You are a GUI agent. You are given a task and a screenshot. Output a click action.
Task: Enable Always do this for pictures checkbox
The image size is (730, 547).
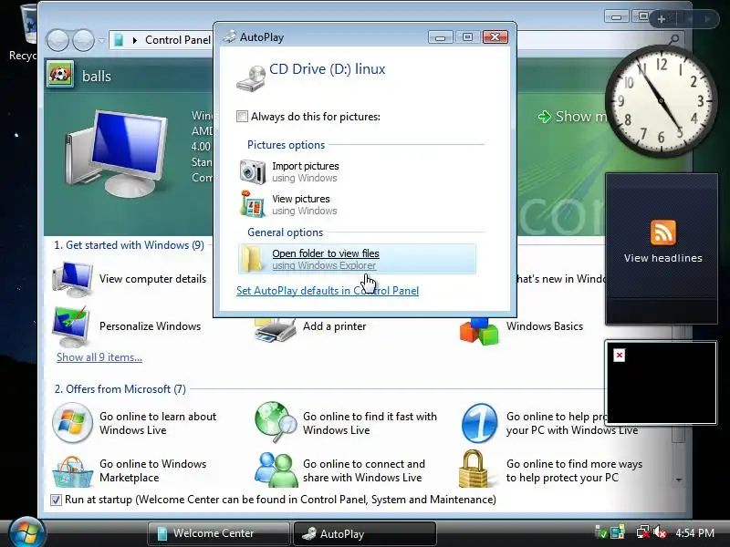(242, 117)
